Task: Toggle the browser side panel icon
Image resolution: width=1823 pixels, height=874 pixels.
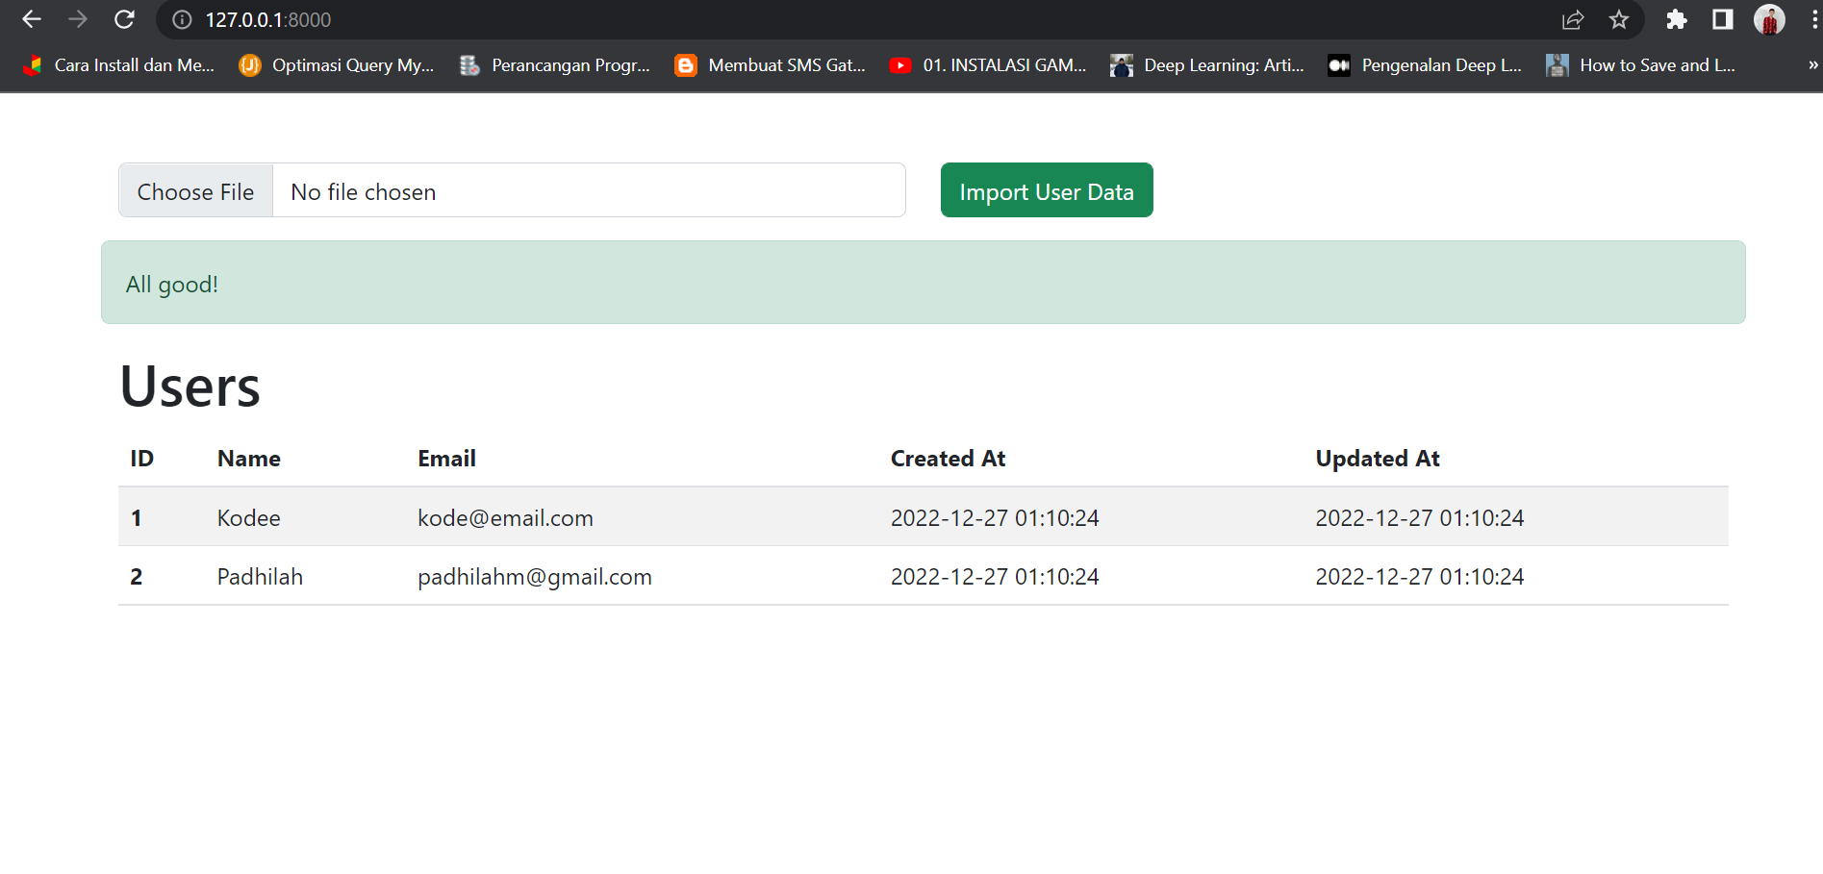Action: click(1722, 19)
